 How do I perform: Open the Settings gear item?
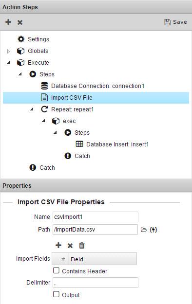[34, 39]
